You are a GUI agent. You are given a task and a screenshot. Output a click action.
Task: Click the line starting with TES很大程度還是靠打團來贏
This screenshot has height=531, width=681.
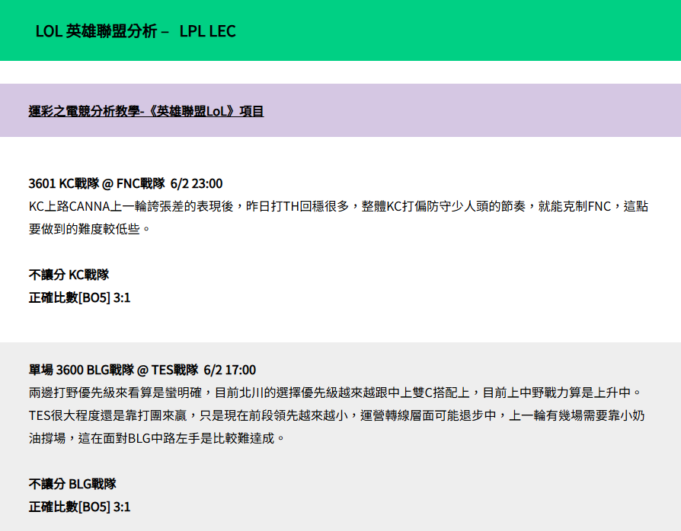tap(337, 415)
